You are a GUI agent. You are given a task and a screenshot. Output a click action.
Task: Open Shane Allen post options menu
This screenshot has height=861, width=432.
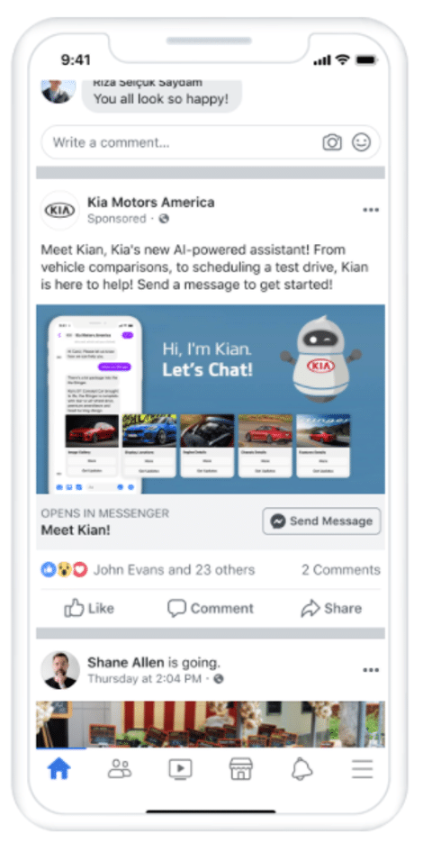(x=371, y=670)
